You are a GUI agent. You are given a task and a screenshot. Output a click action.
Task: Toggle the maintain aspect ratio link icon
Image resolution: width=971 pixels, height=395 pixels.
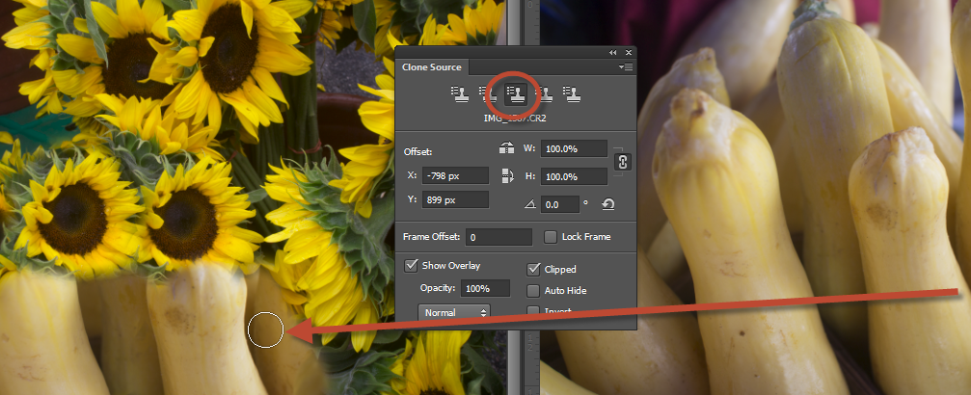click(622, 162)
